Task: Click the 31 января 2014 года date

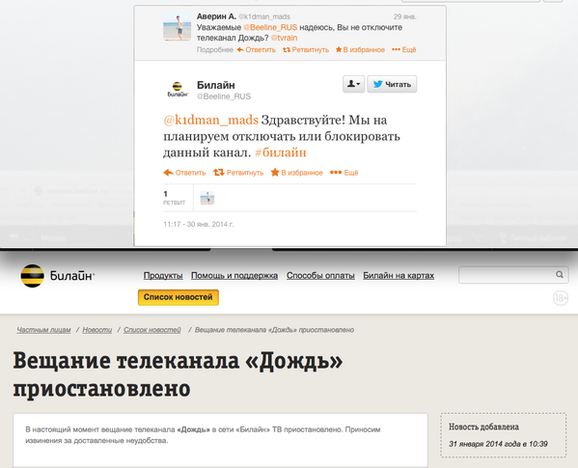Action: tap(498, 444)
